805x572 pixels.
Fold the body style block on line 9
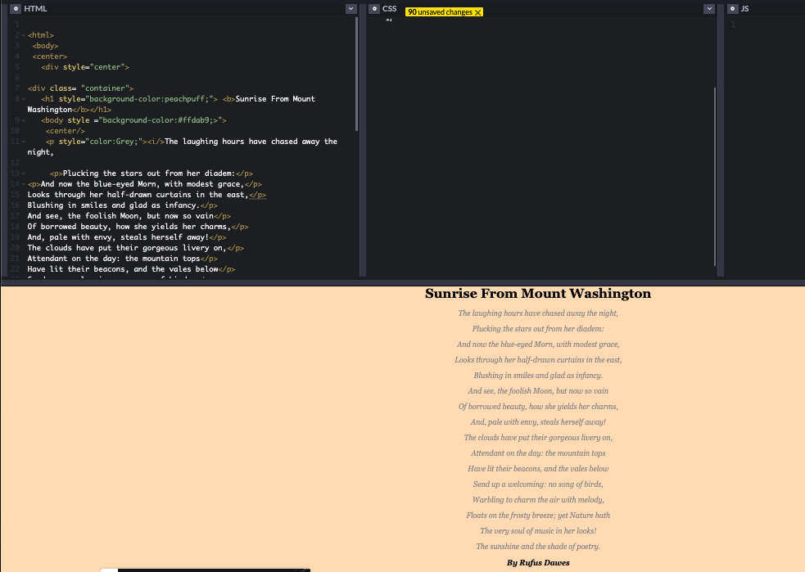tap(23, 120)
